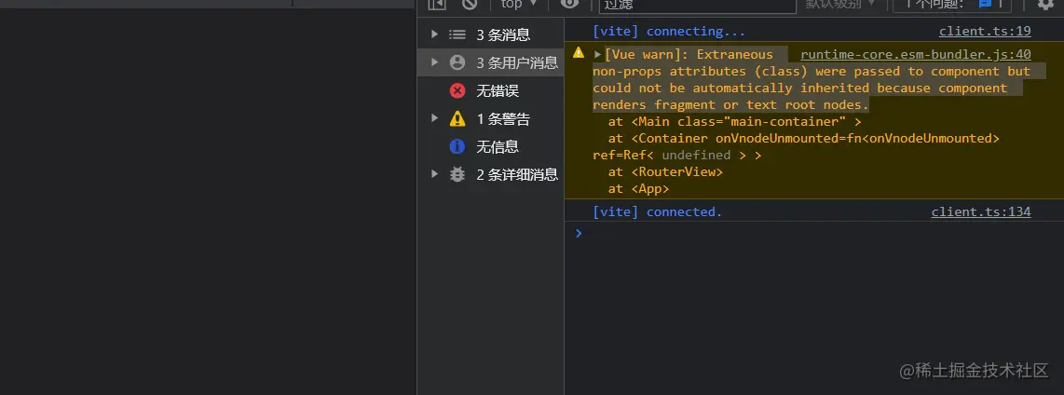The width and height of the screenshot is (1064, 395).
Task: Expand the 1 条警告 group arrow
Action: click(x=433, y=118)
